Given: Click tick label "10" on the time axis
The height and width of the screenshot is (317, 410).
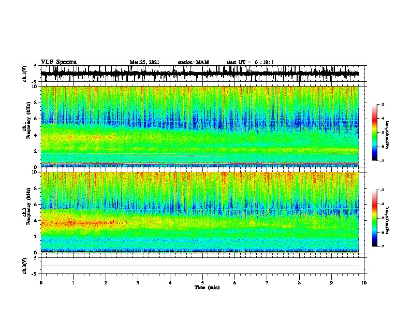Looking at the screenshot, I should tap(364, 283).
